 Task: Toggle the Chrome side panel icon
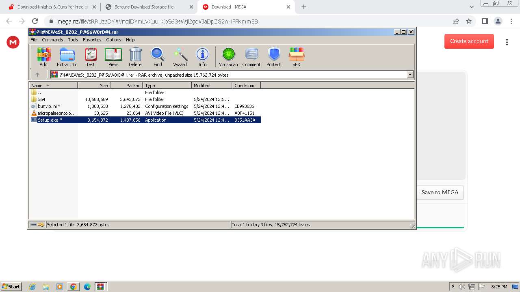pyautogui.click(x=485, y=21)
